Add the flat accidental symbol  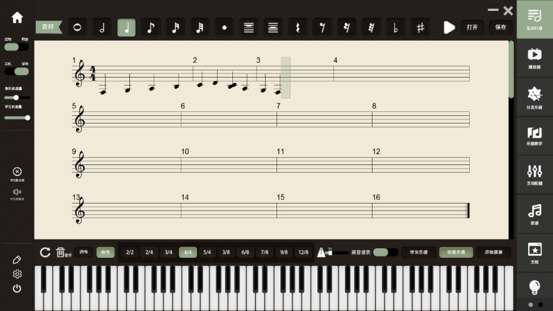[396, 28]
